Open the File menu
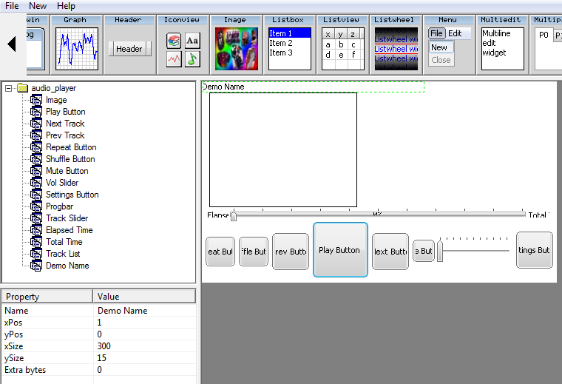Image resolution: width=562 pixels, height=384 pixels. click(x=12, y=5)
